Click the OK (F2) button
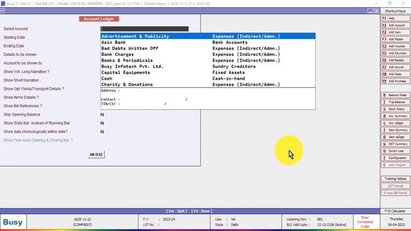411x231 pixels. (96, 155)
